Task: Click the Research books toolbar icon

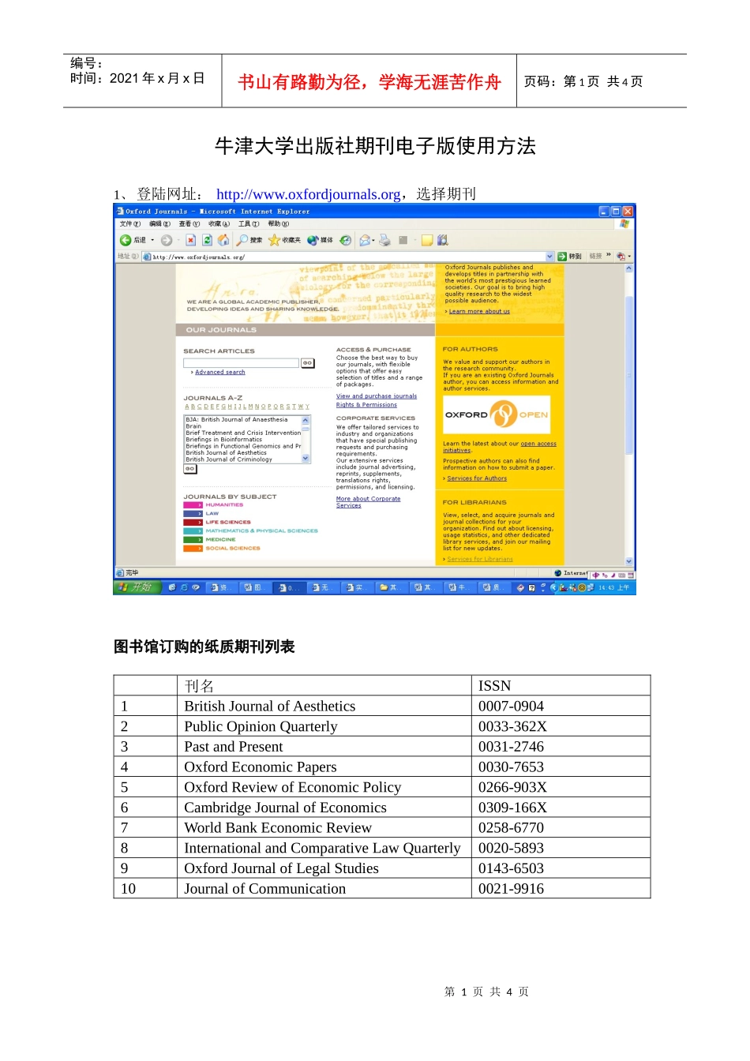Action: coord(442,240)
